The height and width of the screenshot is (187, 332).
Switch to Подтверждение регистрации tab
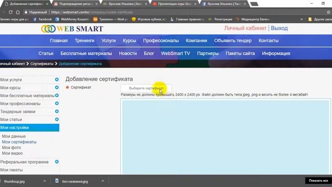click(x=76, y=4)
